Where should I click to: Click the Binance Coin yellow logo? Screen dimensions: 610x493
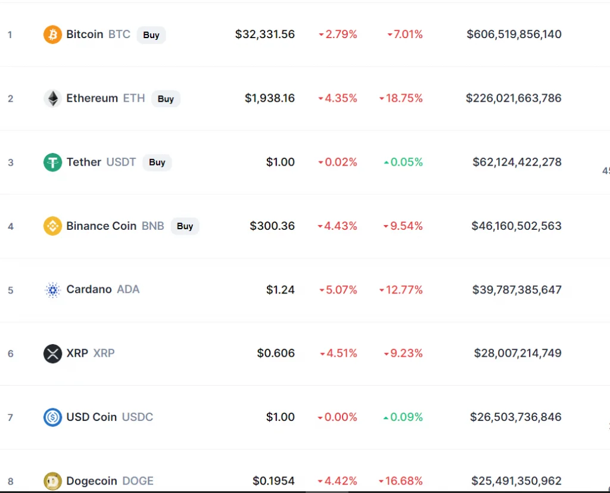point(52,226)
